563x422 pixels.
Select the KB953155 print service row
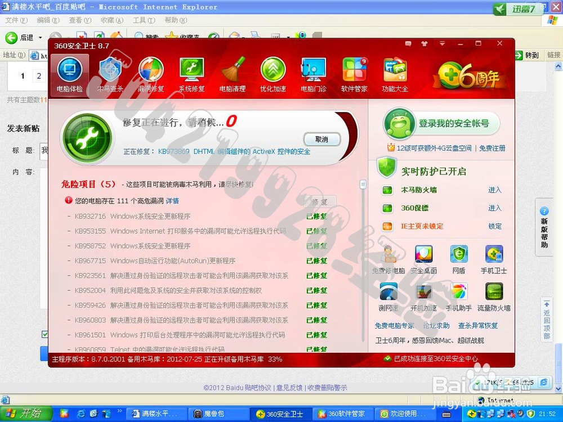[x=197, y=231]
